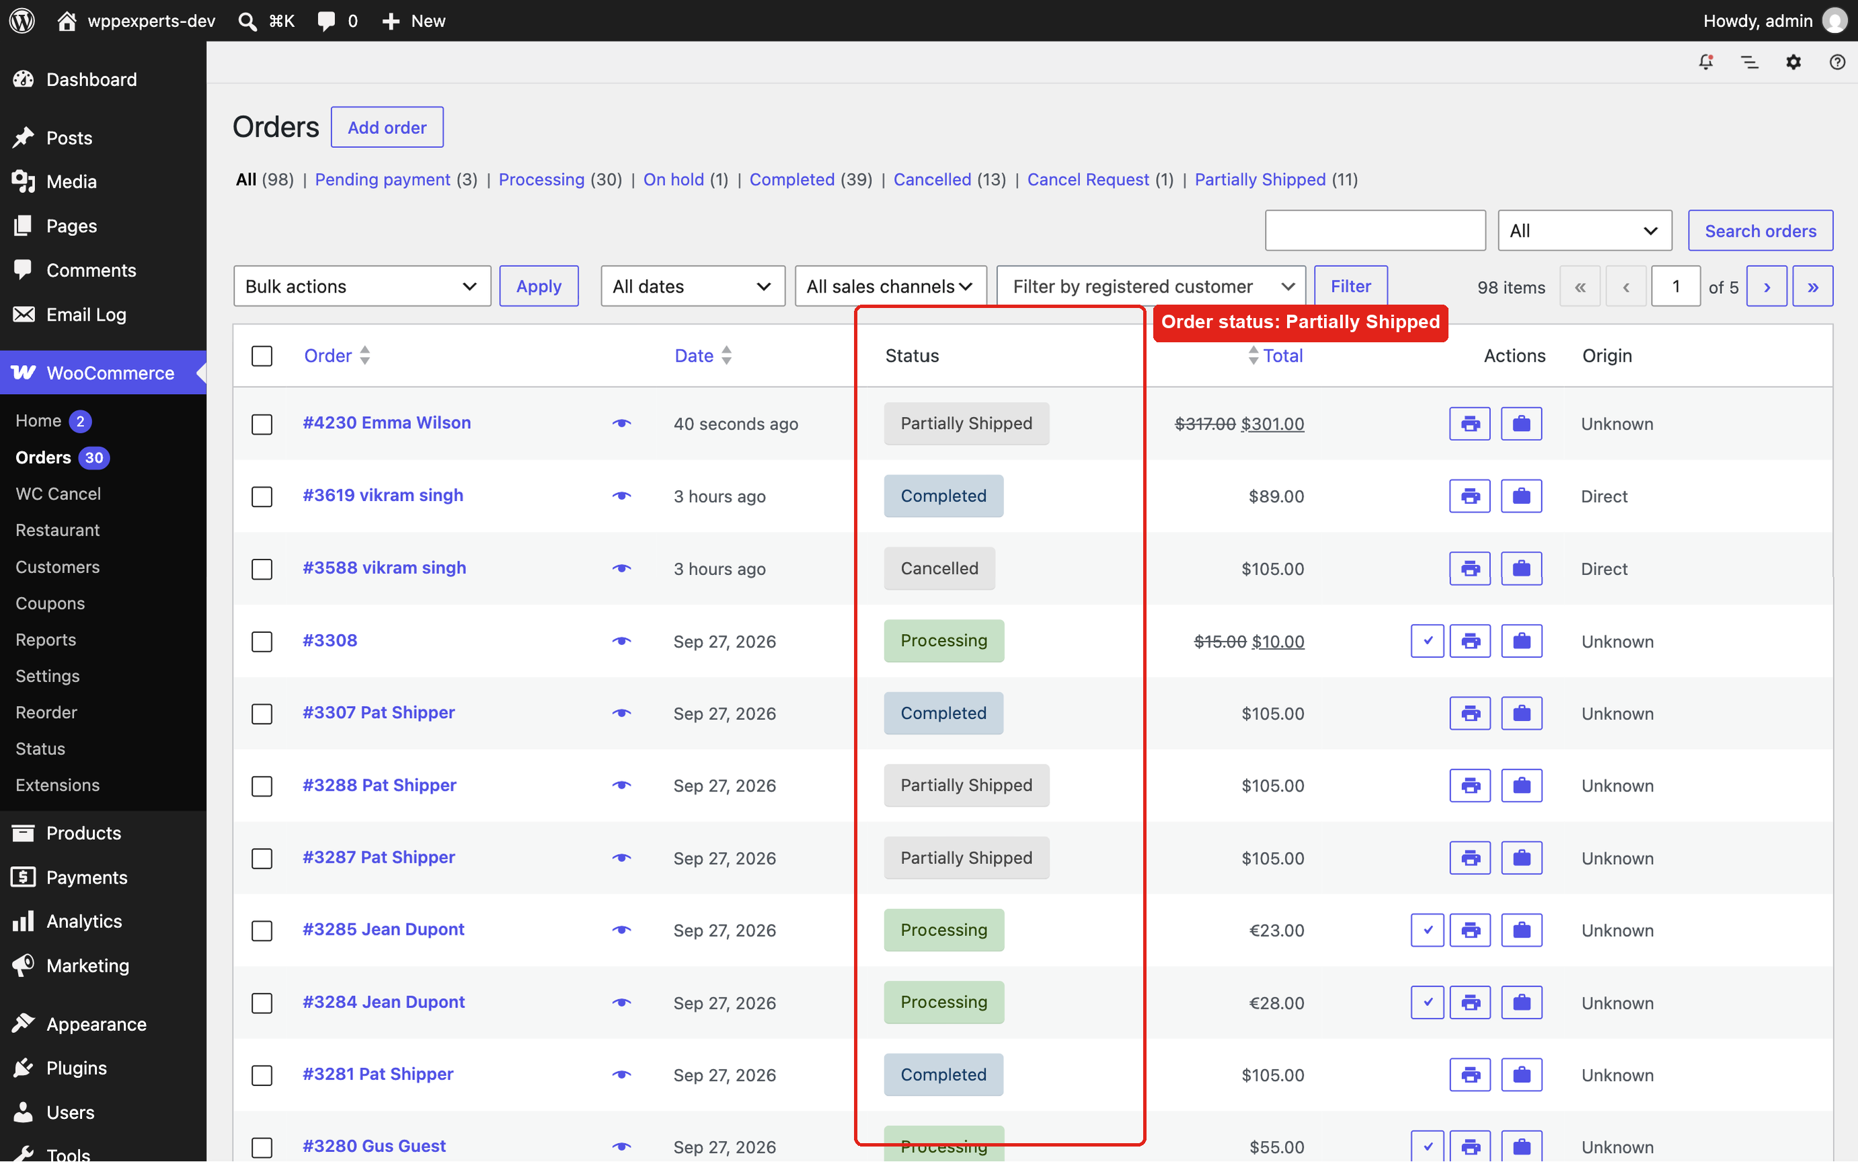Print invoice for order #3288 Pat Shipper
The height and width of the screenshot is (1162, 1858).
click(1470, 785)
